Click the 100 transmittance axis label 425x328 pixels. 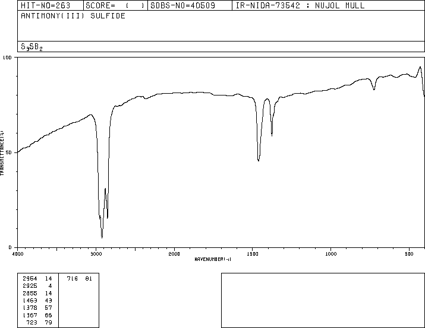(8, 58)
